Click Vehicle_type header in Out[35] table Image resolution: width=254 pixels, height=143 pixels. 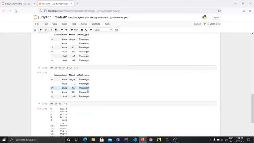point(83,75)
